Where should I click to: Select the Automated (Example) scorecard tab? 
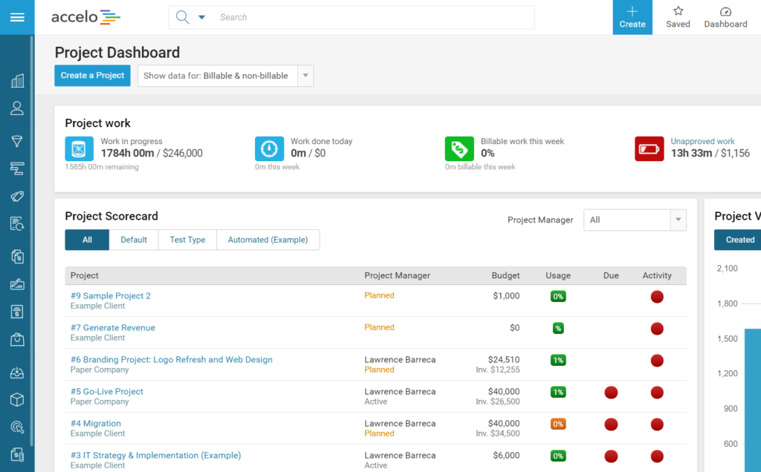pos(268,240)
